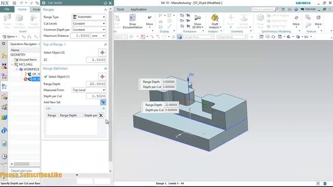Expand the Dependencies panel
333x187 pixels.
coord(21,171)
